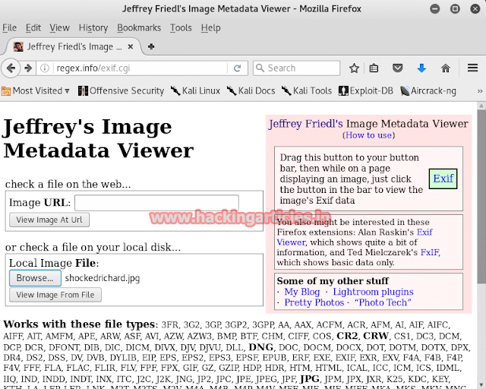Click Browse... to choose a local file
Viewport: 486px width, 389px height.
[x=35, y=278]
